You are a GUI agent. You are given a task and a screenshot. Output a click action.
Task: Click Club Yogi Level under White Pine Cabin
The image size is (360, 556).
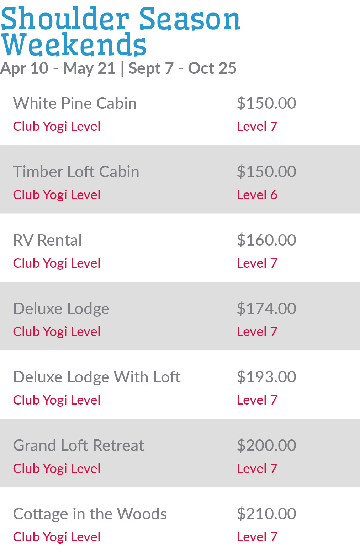(x=57, y=127)
